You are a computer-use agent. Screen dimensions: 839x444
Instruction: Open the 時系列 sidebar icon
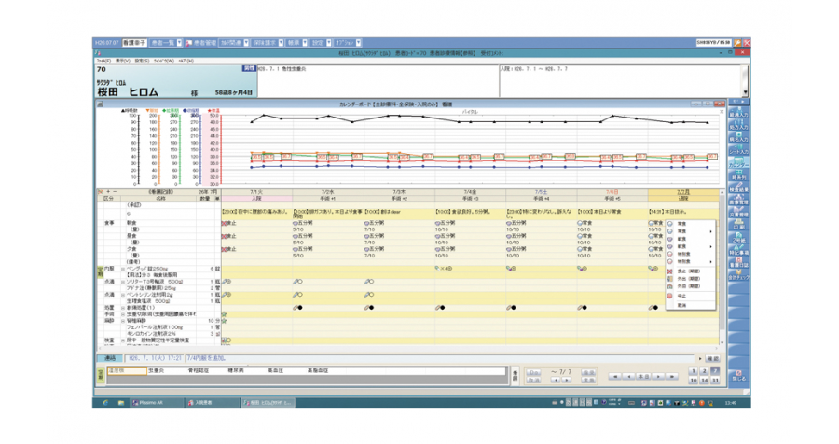[x=738, y=175]
